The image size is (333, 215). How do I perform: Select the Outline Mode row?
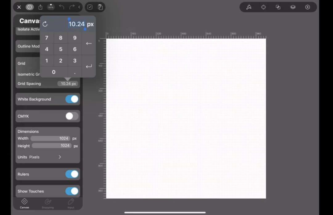point(28,46)
